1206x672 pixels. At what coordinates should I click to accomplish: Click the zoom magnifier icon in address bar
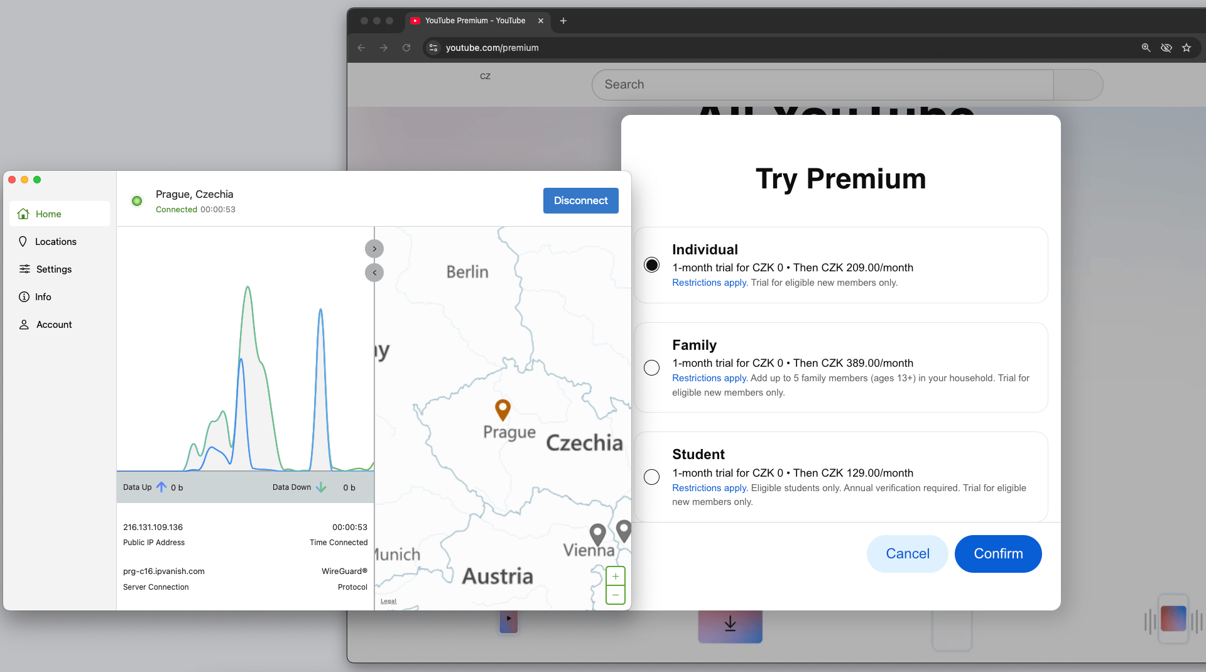(x=1146, y=48)
